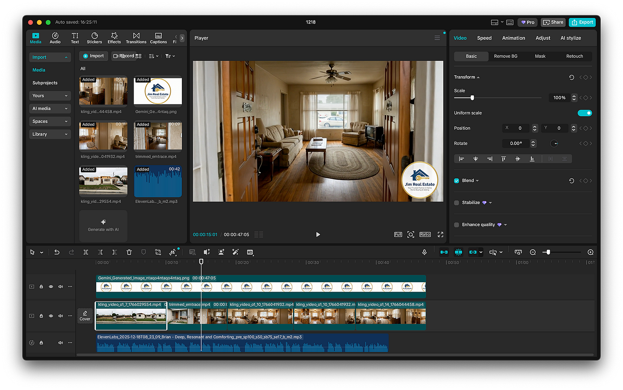Open the voiceover Record microphone icon
This screenshot has height=390, width=623.
(x=424, y=252)
